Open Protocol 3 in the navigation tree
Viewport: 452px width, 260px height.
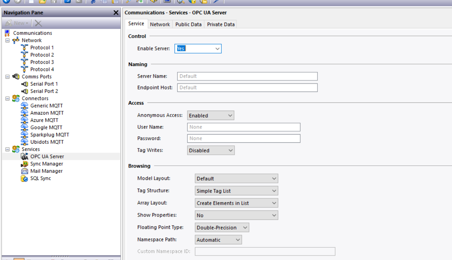pos(42,62)
